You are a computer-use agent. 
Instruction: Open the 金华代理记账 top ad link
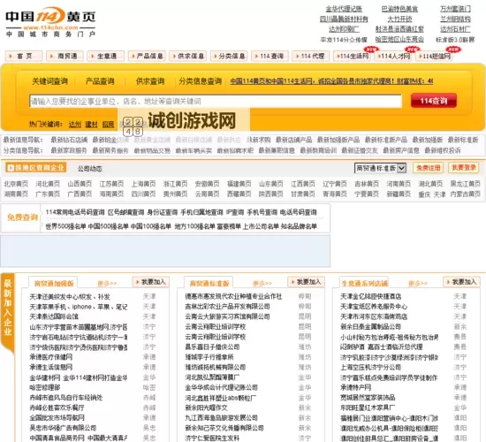pos(344,9)
